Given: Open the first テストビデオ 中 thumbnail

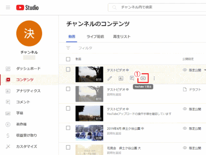Looking at the screenshot, I should (x=90, y=74).
